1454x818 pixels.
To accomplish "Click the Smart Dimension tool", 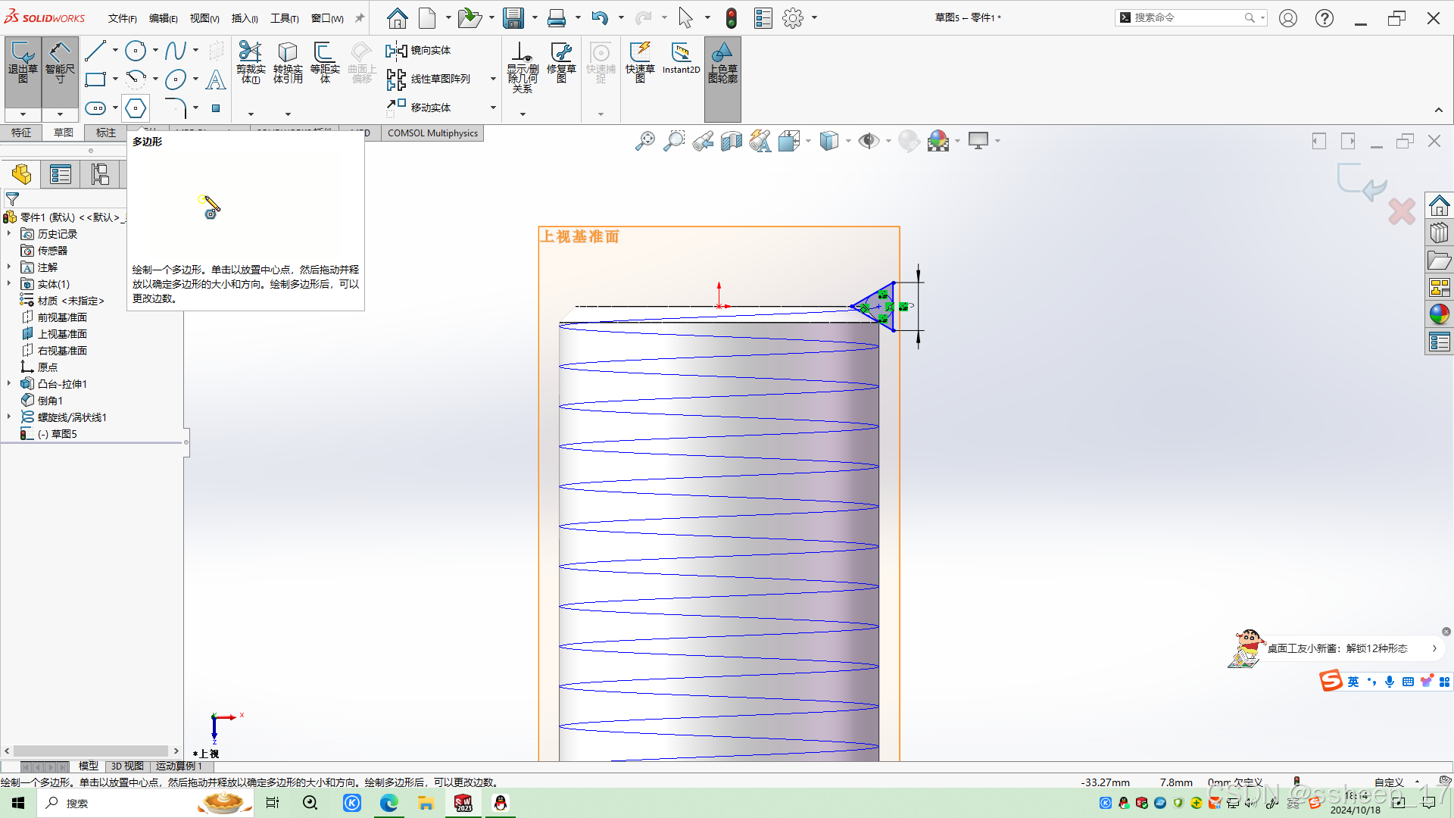I will [x=60, y=61].
